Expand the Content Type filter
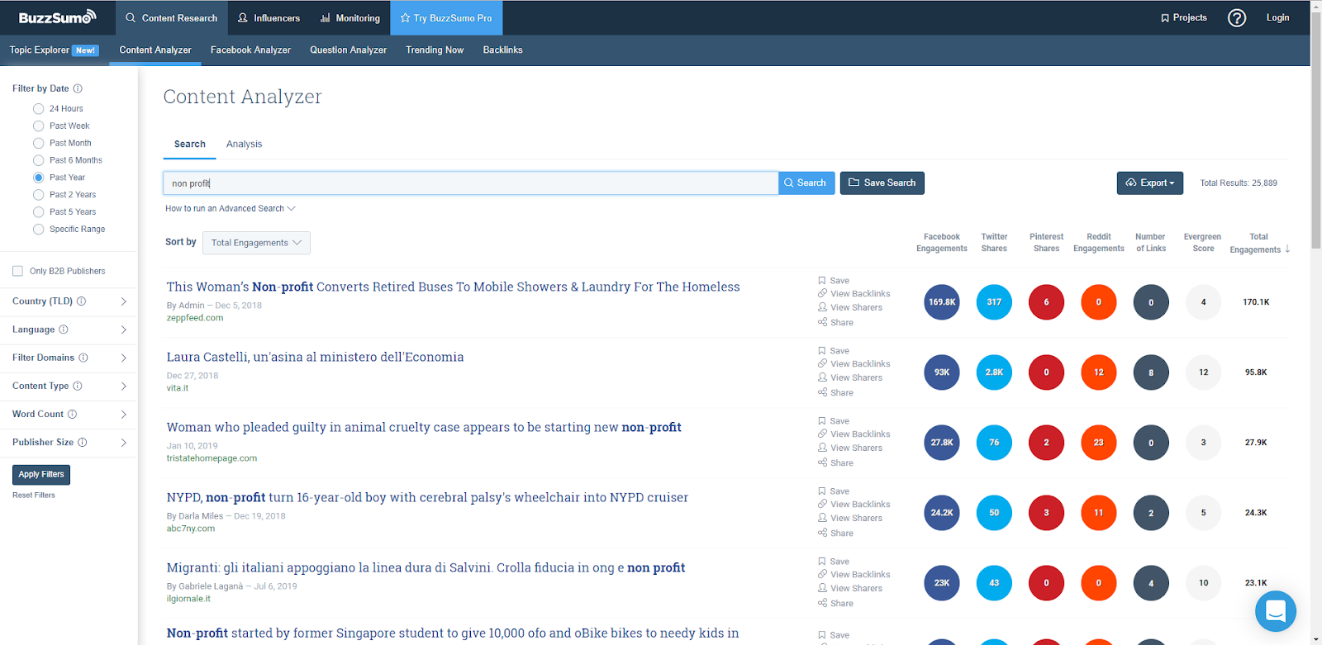The width and height of the screenshot is (1322, 645). coord(123,386)
